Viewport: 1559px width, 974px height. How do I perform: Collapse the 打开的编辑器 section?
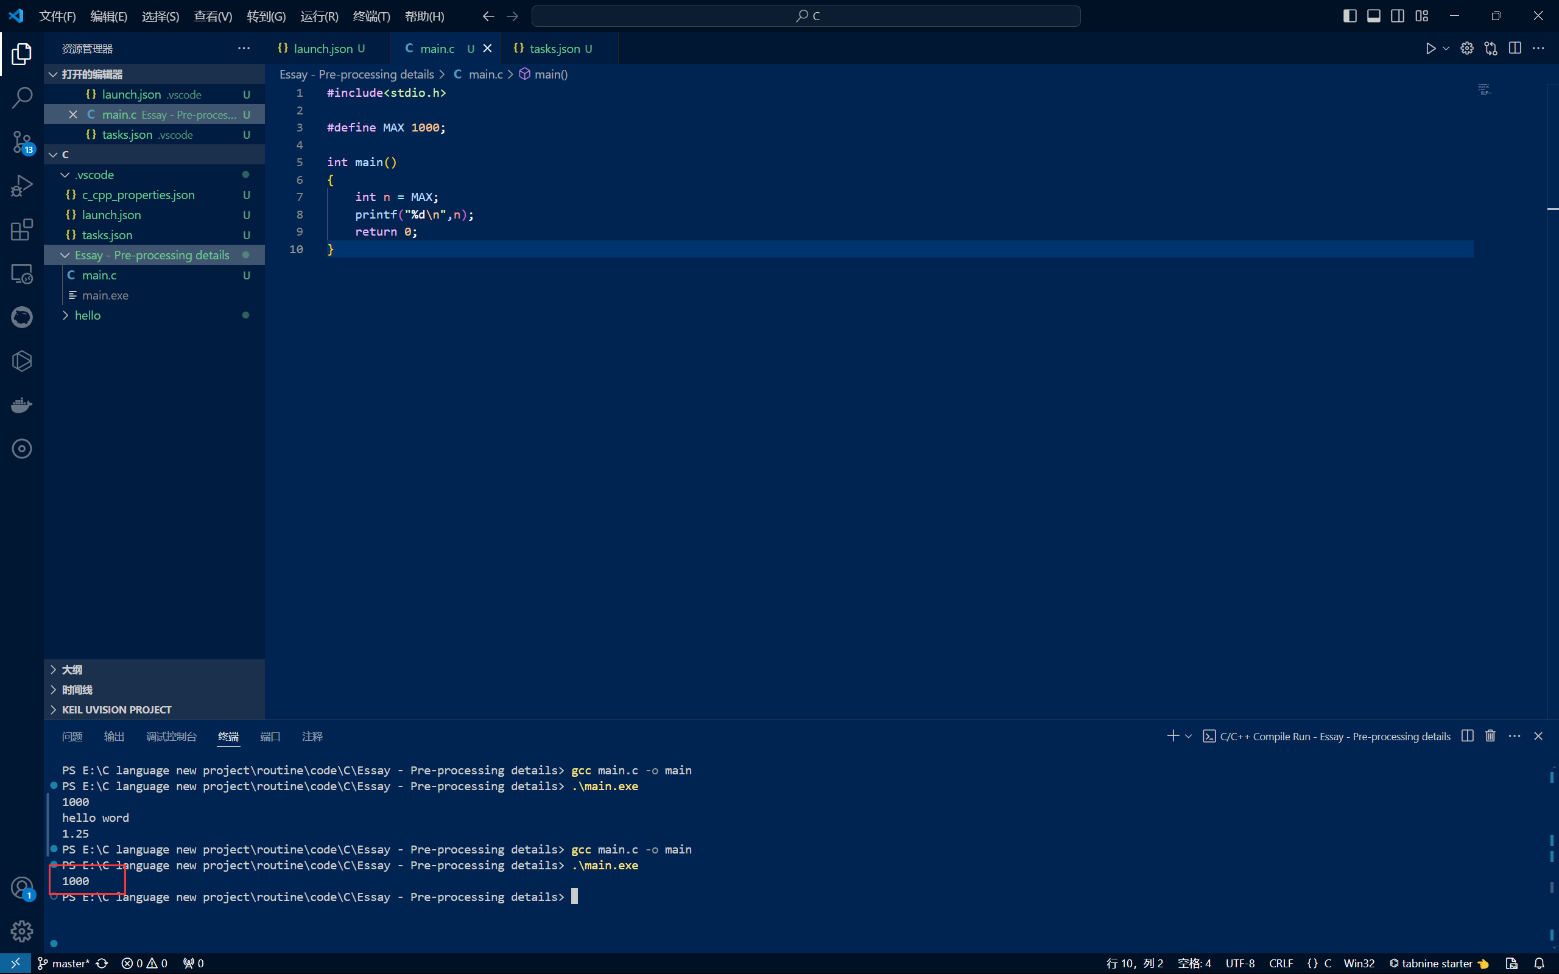coord(155,74)
